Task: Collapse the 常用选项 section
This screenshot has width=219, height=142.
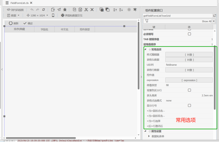Action: 145,49
